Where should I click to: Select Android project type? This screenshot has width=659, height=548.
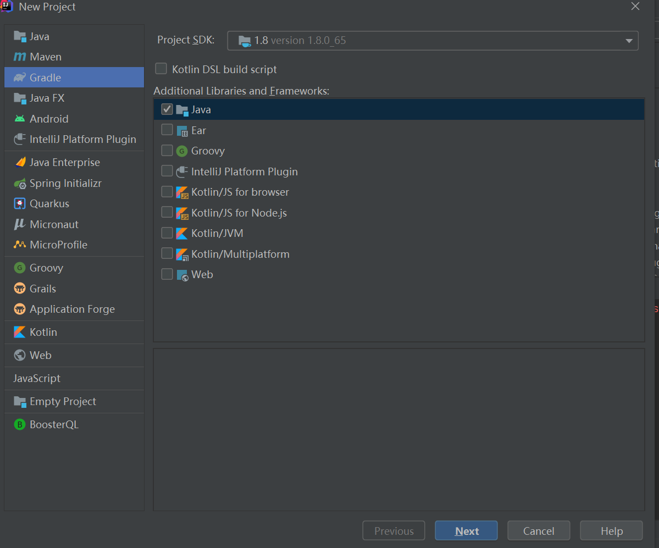pos(74,119)
